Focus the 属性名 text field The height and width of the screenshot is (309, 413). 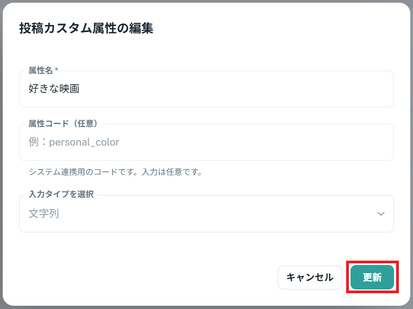[x=206, y=89]
